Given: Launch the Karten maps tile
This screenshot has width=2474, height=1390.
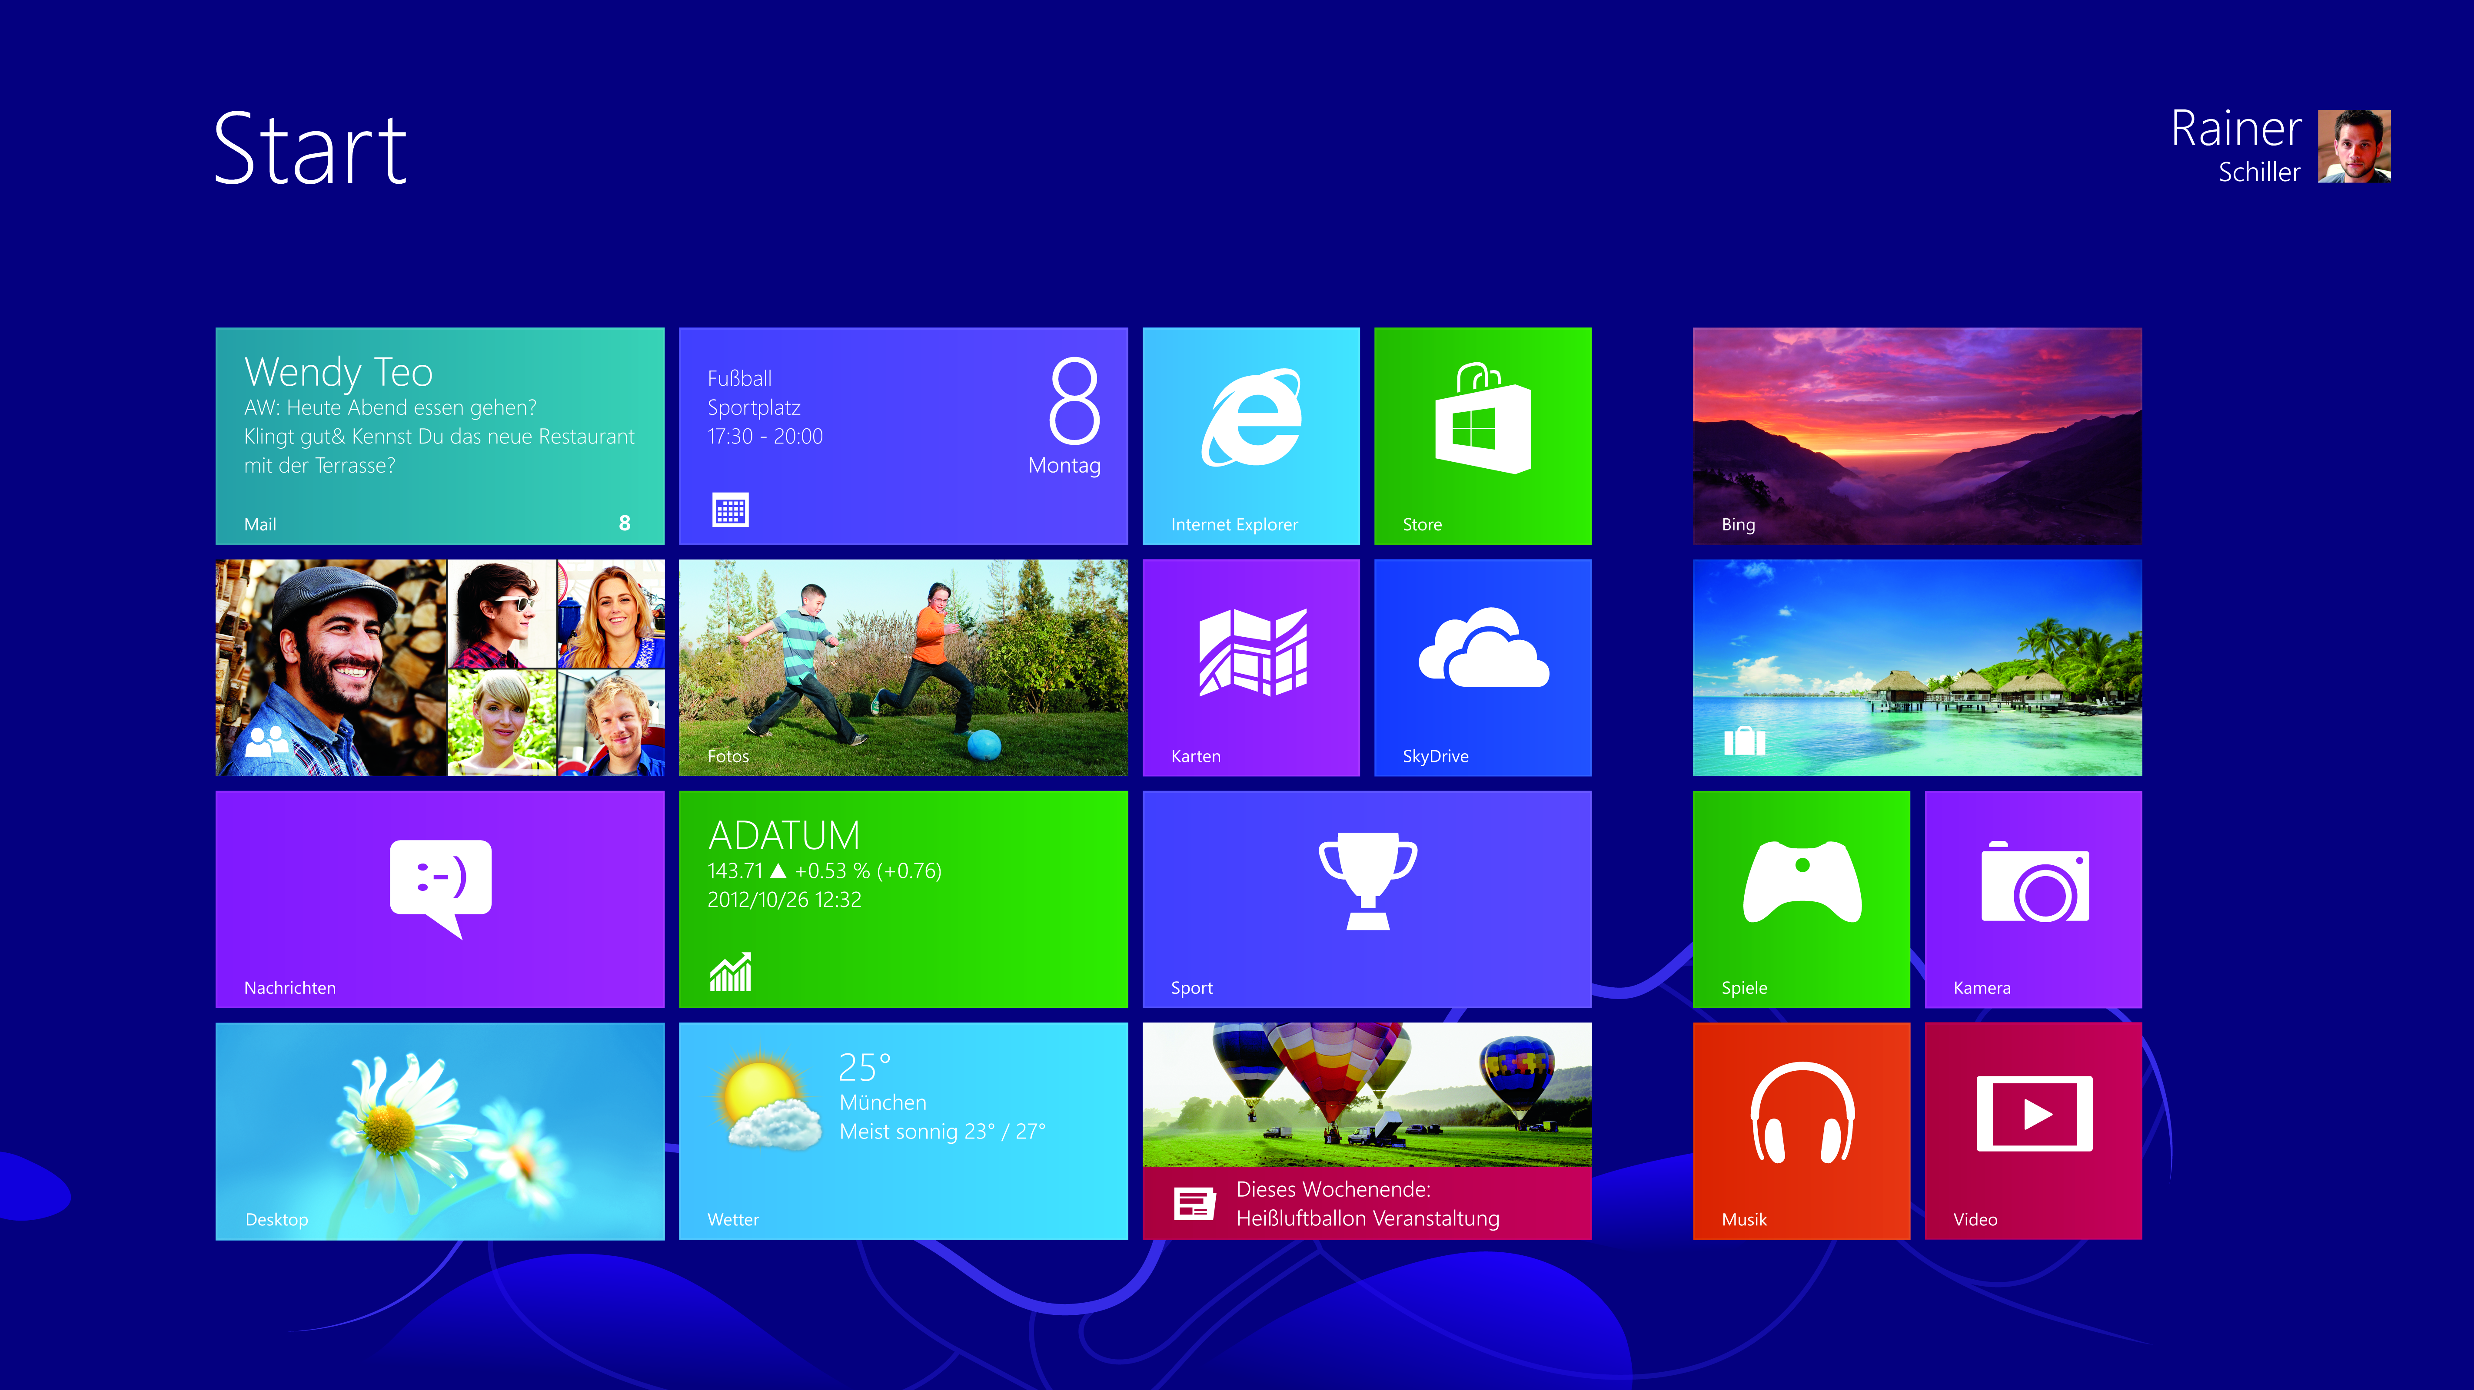Looking at the screenshot, I should point(1250,668).
